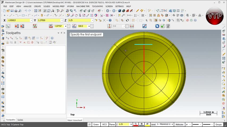The height and width of the screenshot is (127, 227).
Task: Click the Print icon in toolbar
Action: point(16,11)
